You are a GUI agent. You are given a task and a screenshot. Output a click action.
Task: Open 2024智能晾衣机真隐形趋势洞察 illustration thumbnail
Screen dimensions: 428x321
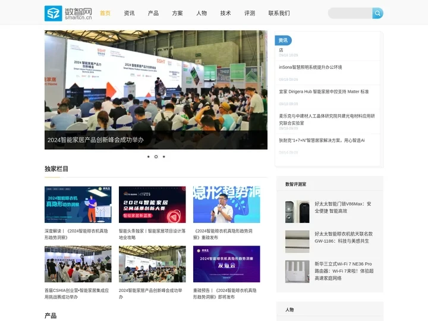[78, 204]
